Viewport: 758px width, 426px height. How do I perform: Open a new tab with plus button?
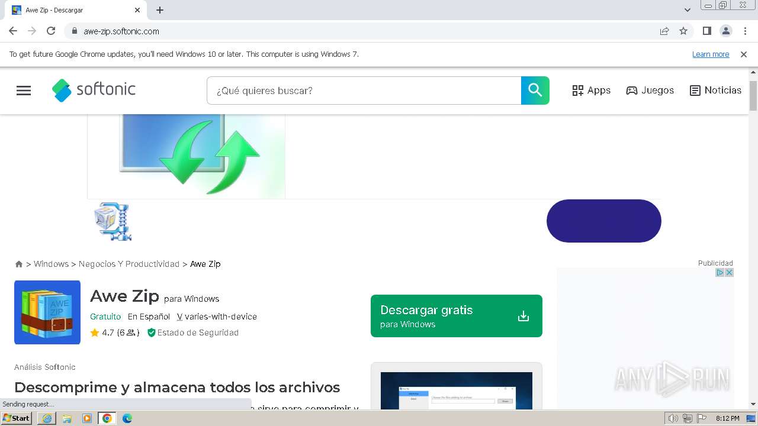(160, 10)
